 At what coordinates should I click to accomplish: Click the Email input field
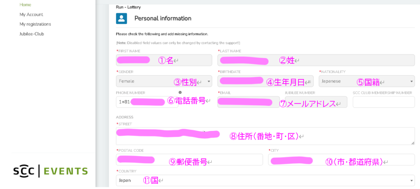tap(249, 102)
